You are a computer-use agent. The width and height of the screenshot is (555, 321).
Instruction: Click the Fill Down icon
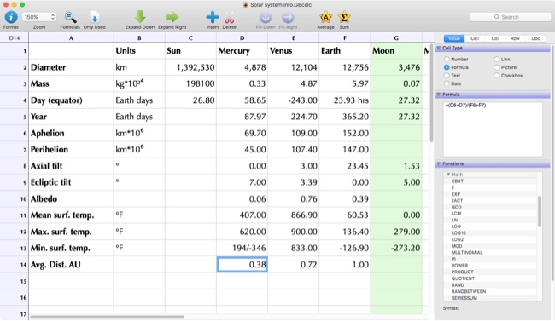[x=265, y=17]
